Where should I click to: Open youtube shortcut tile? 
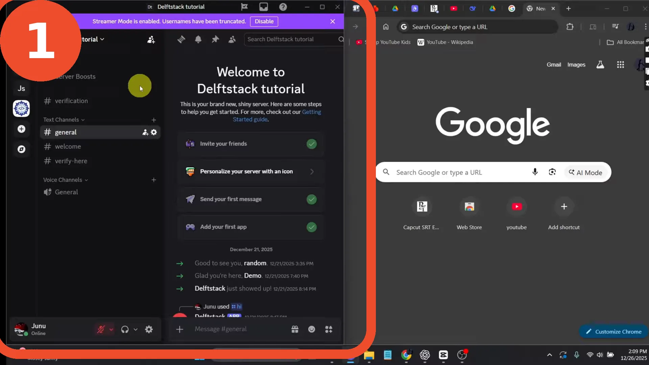coord(516,213)
